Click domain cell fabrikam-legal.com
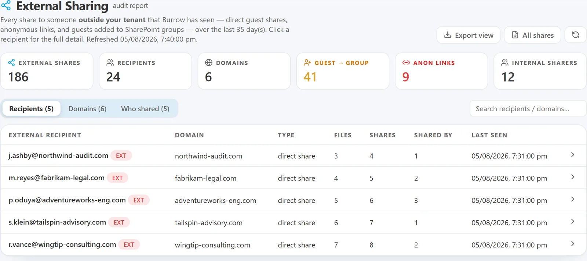Viewport: 587px width, 261px height. coord(205,178)
